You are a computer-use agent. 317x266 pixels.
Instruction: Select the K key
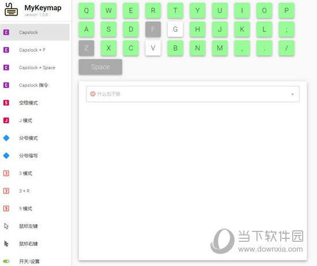click(x=242, y=29)
